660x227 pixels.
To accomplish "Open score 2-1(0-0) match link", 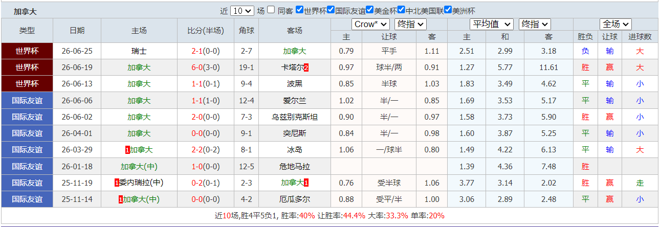I will click(x=206, y=51).
